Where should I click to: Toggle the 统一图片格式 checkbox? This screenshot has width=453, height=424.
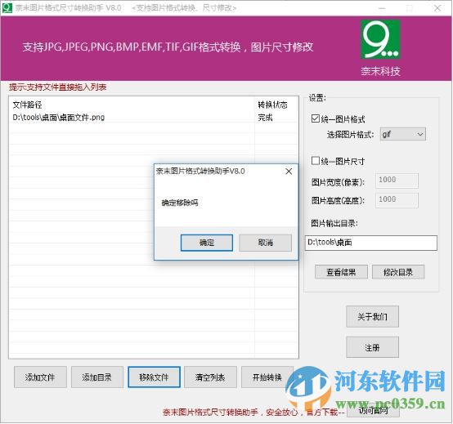[x=315, y=118]
